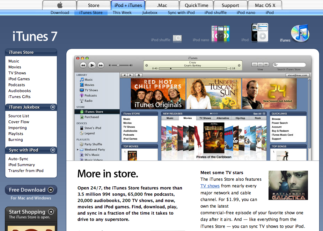
Task: Adjust the iTunes volume slider
Action: 120,66
